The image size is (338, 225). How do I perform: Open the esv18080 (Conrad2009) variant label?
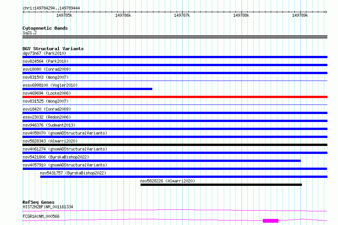click(x=47, y=69)
